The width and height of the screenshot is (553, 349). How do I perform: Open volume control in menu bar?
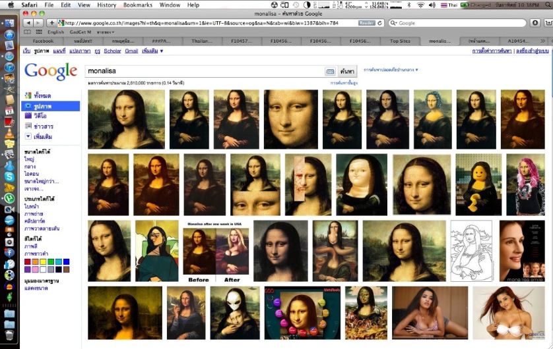(x=432, y=5)
